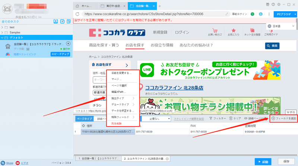This screenshot has width=298, height=166.
Task: Click the 保存 save button
Action: [x=286, y=162]
